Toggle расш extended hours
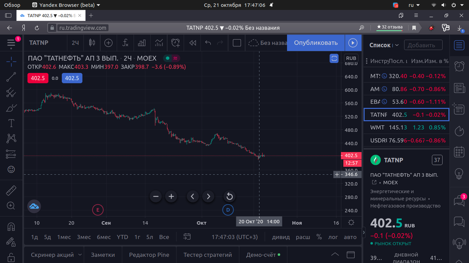469x263 pixels. (303, 237)
